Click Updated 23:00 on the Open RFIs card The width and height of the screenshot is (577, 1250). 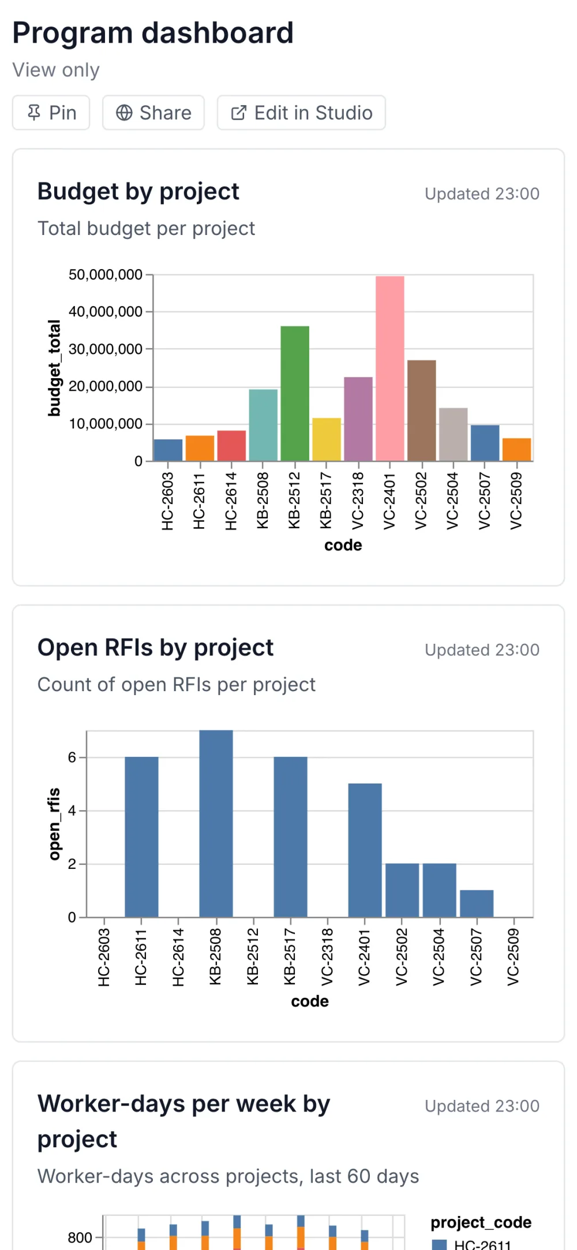(x=482, y=650)
